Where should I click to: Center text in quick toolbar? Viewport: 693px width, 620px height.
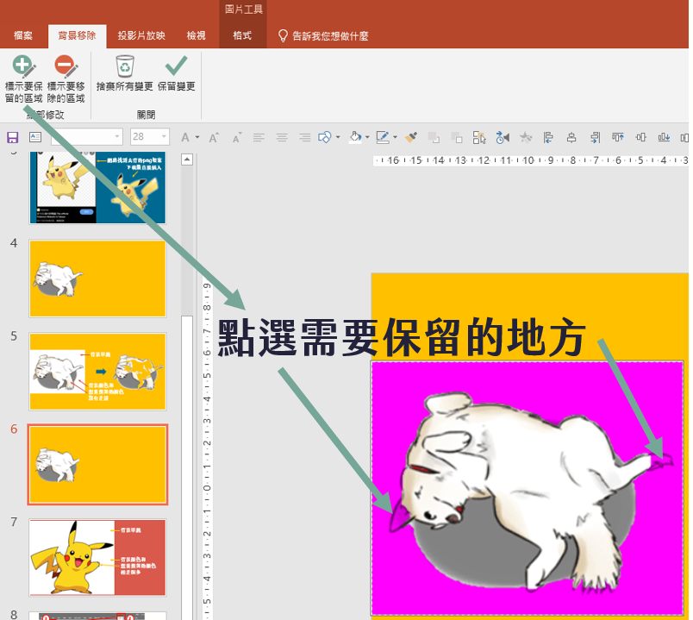282,138
